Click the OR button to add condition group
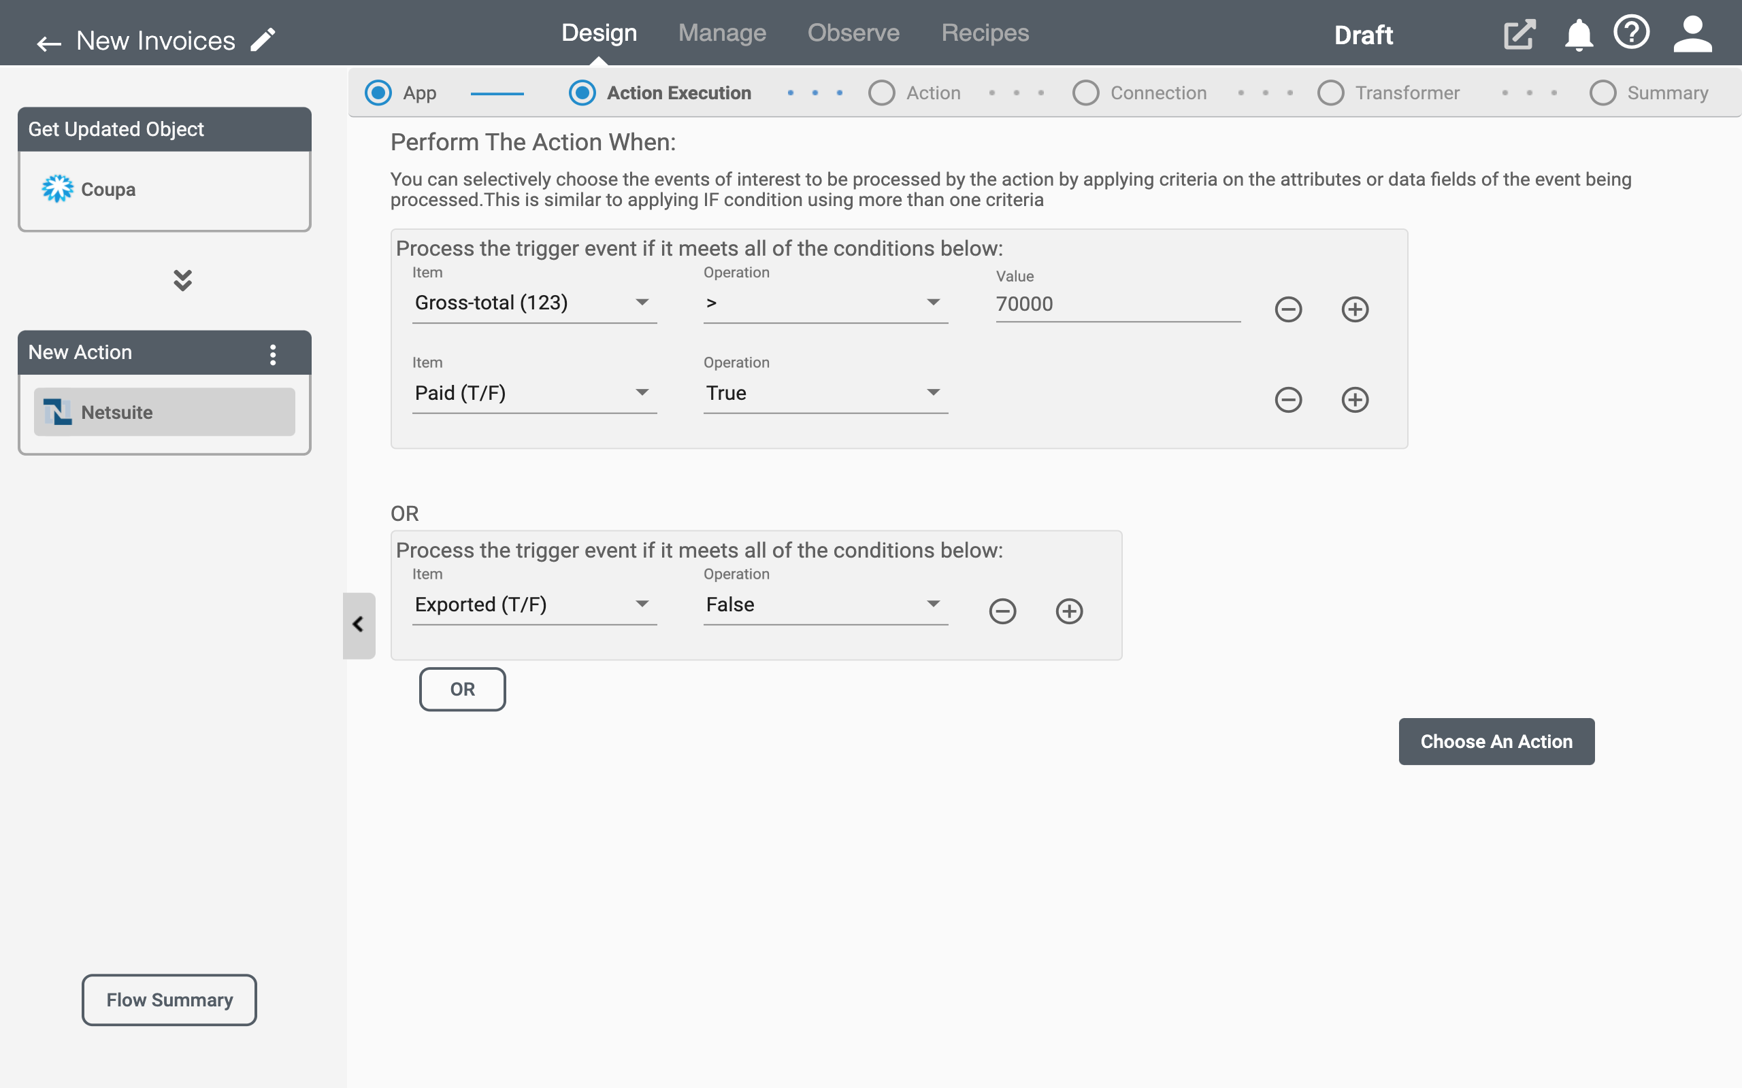Screen dimensions: 1742x1088 tap(461, 688)
